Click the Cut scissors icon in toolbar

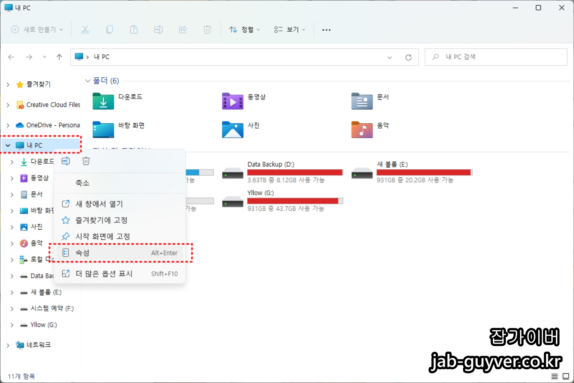click(x=85, y=30)
